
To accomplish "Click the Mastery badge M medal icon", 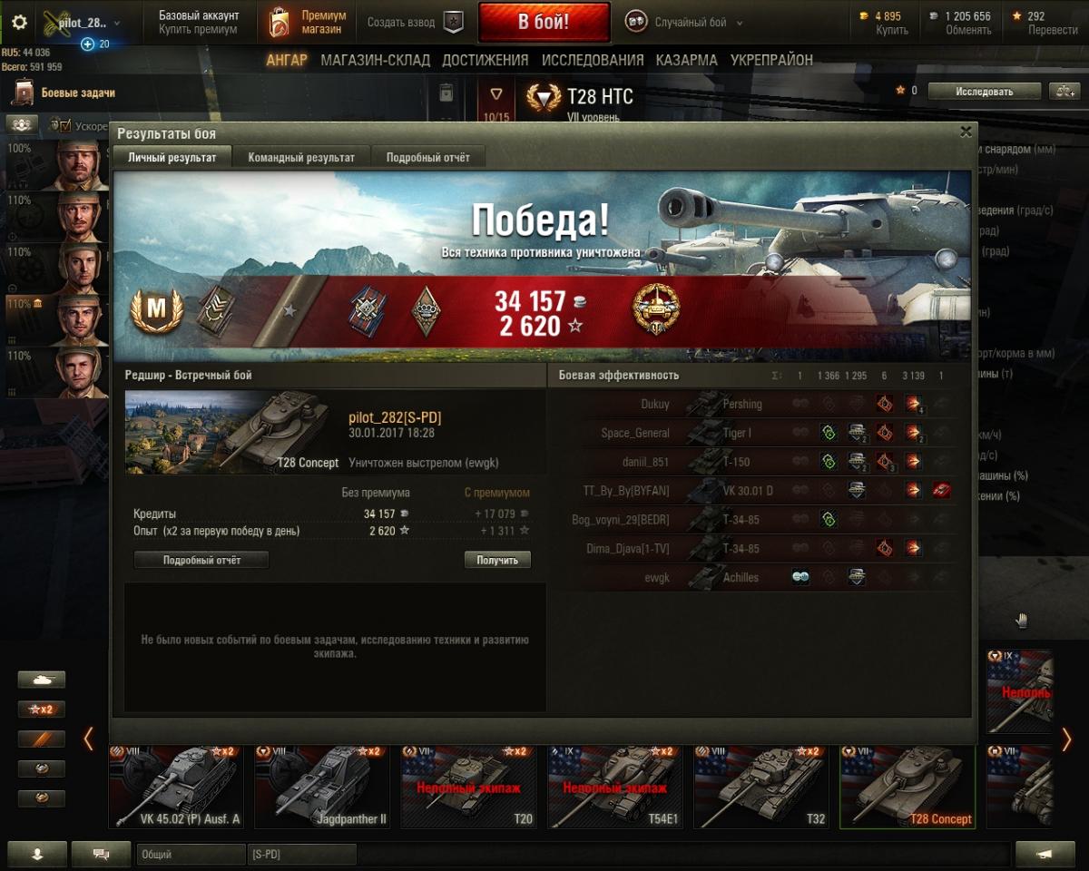I will [x=157, y=311].
